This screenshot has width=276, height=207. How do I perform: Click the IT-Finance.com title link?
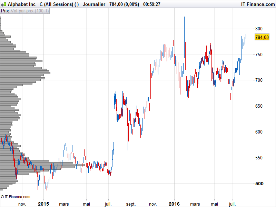pos(258,4)
